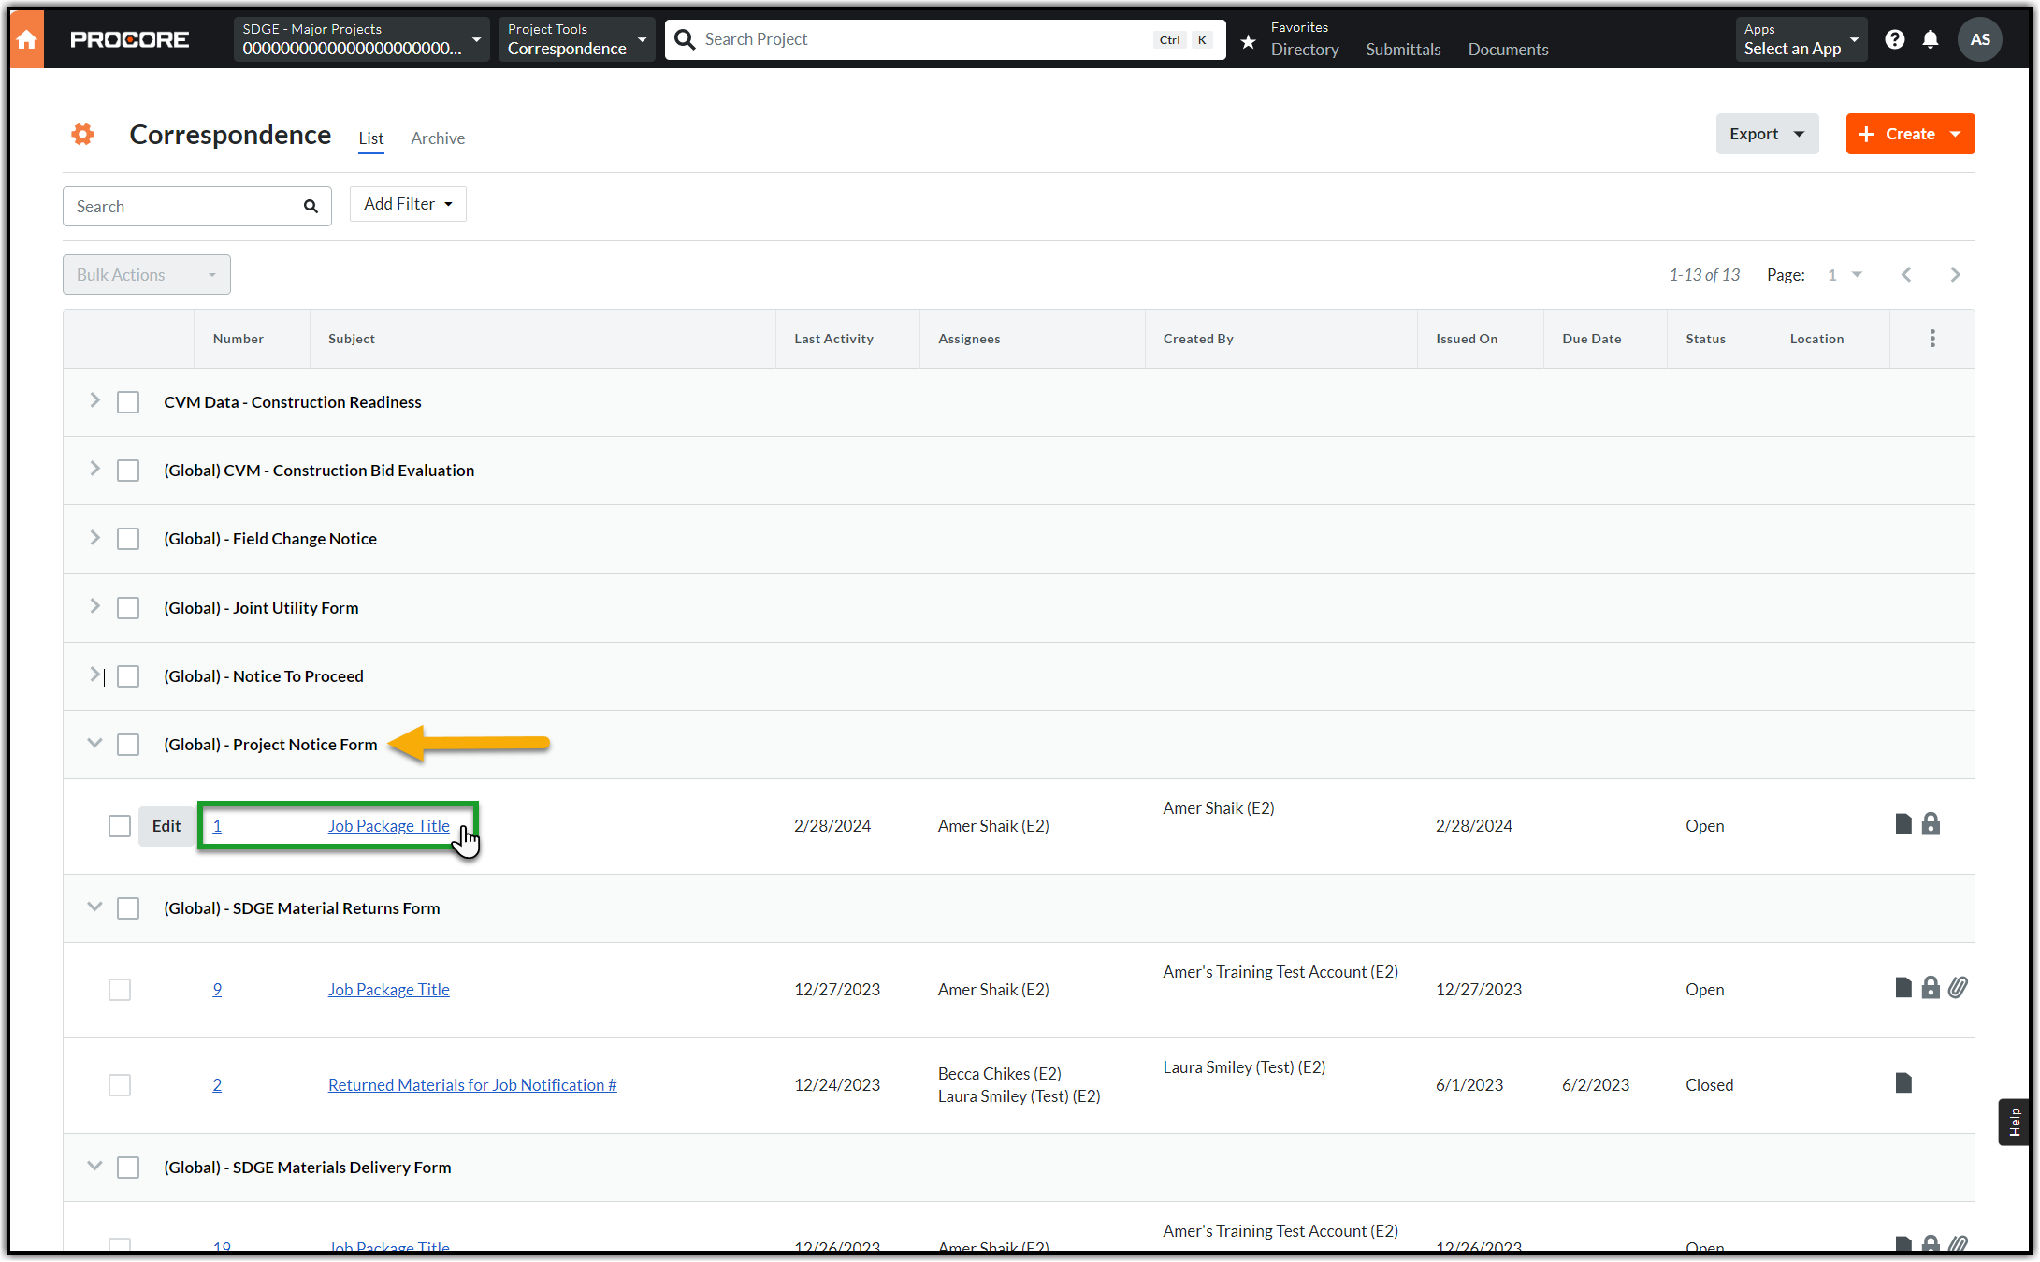Click the help question mark icon
Screen dimensions: 2040x1262
click(1895, 39)
